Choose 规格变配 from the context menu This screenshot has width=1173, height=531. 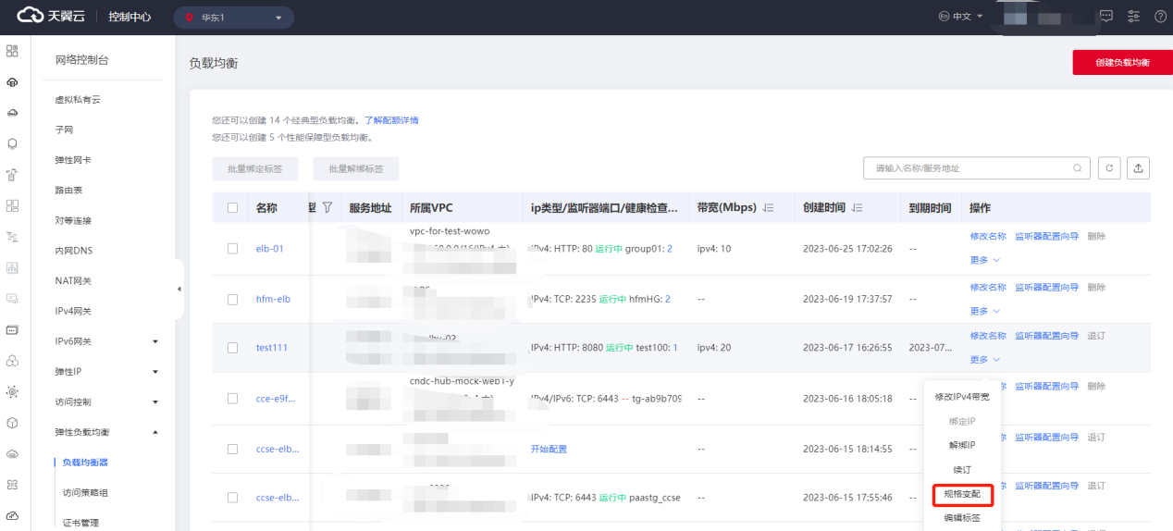tap(961, 495)
